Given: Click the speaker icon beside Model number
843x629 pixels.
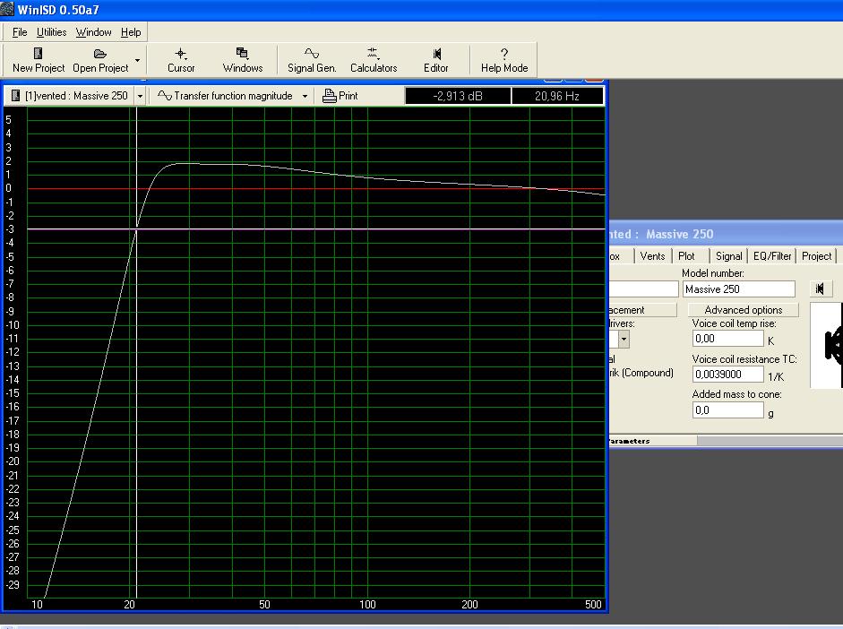Looking at the screenshot, I should [820, 289].
